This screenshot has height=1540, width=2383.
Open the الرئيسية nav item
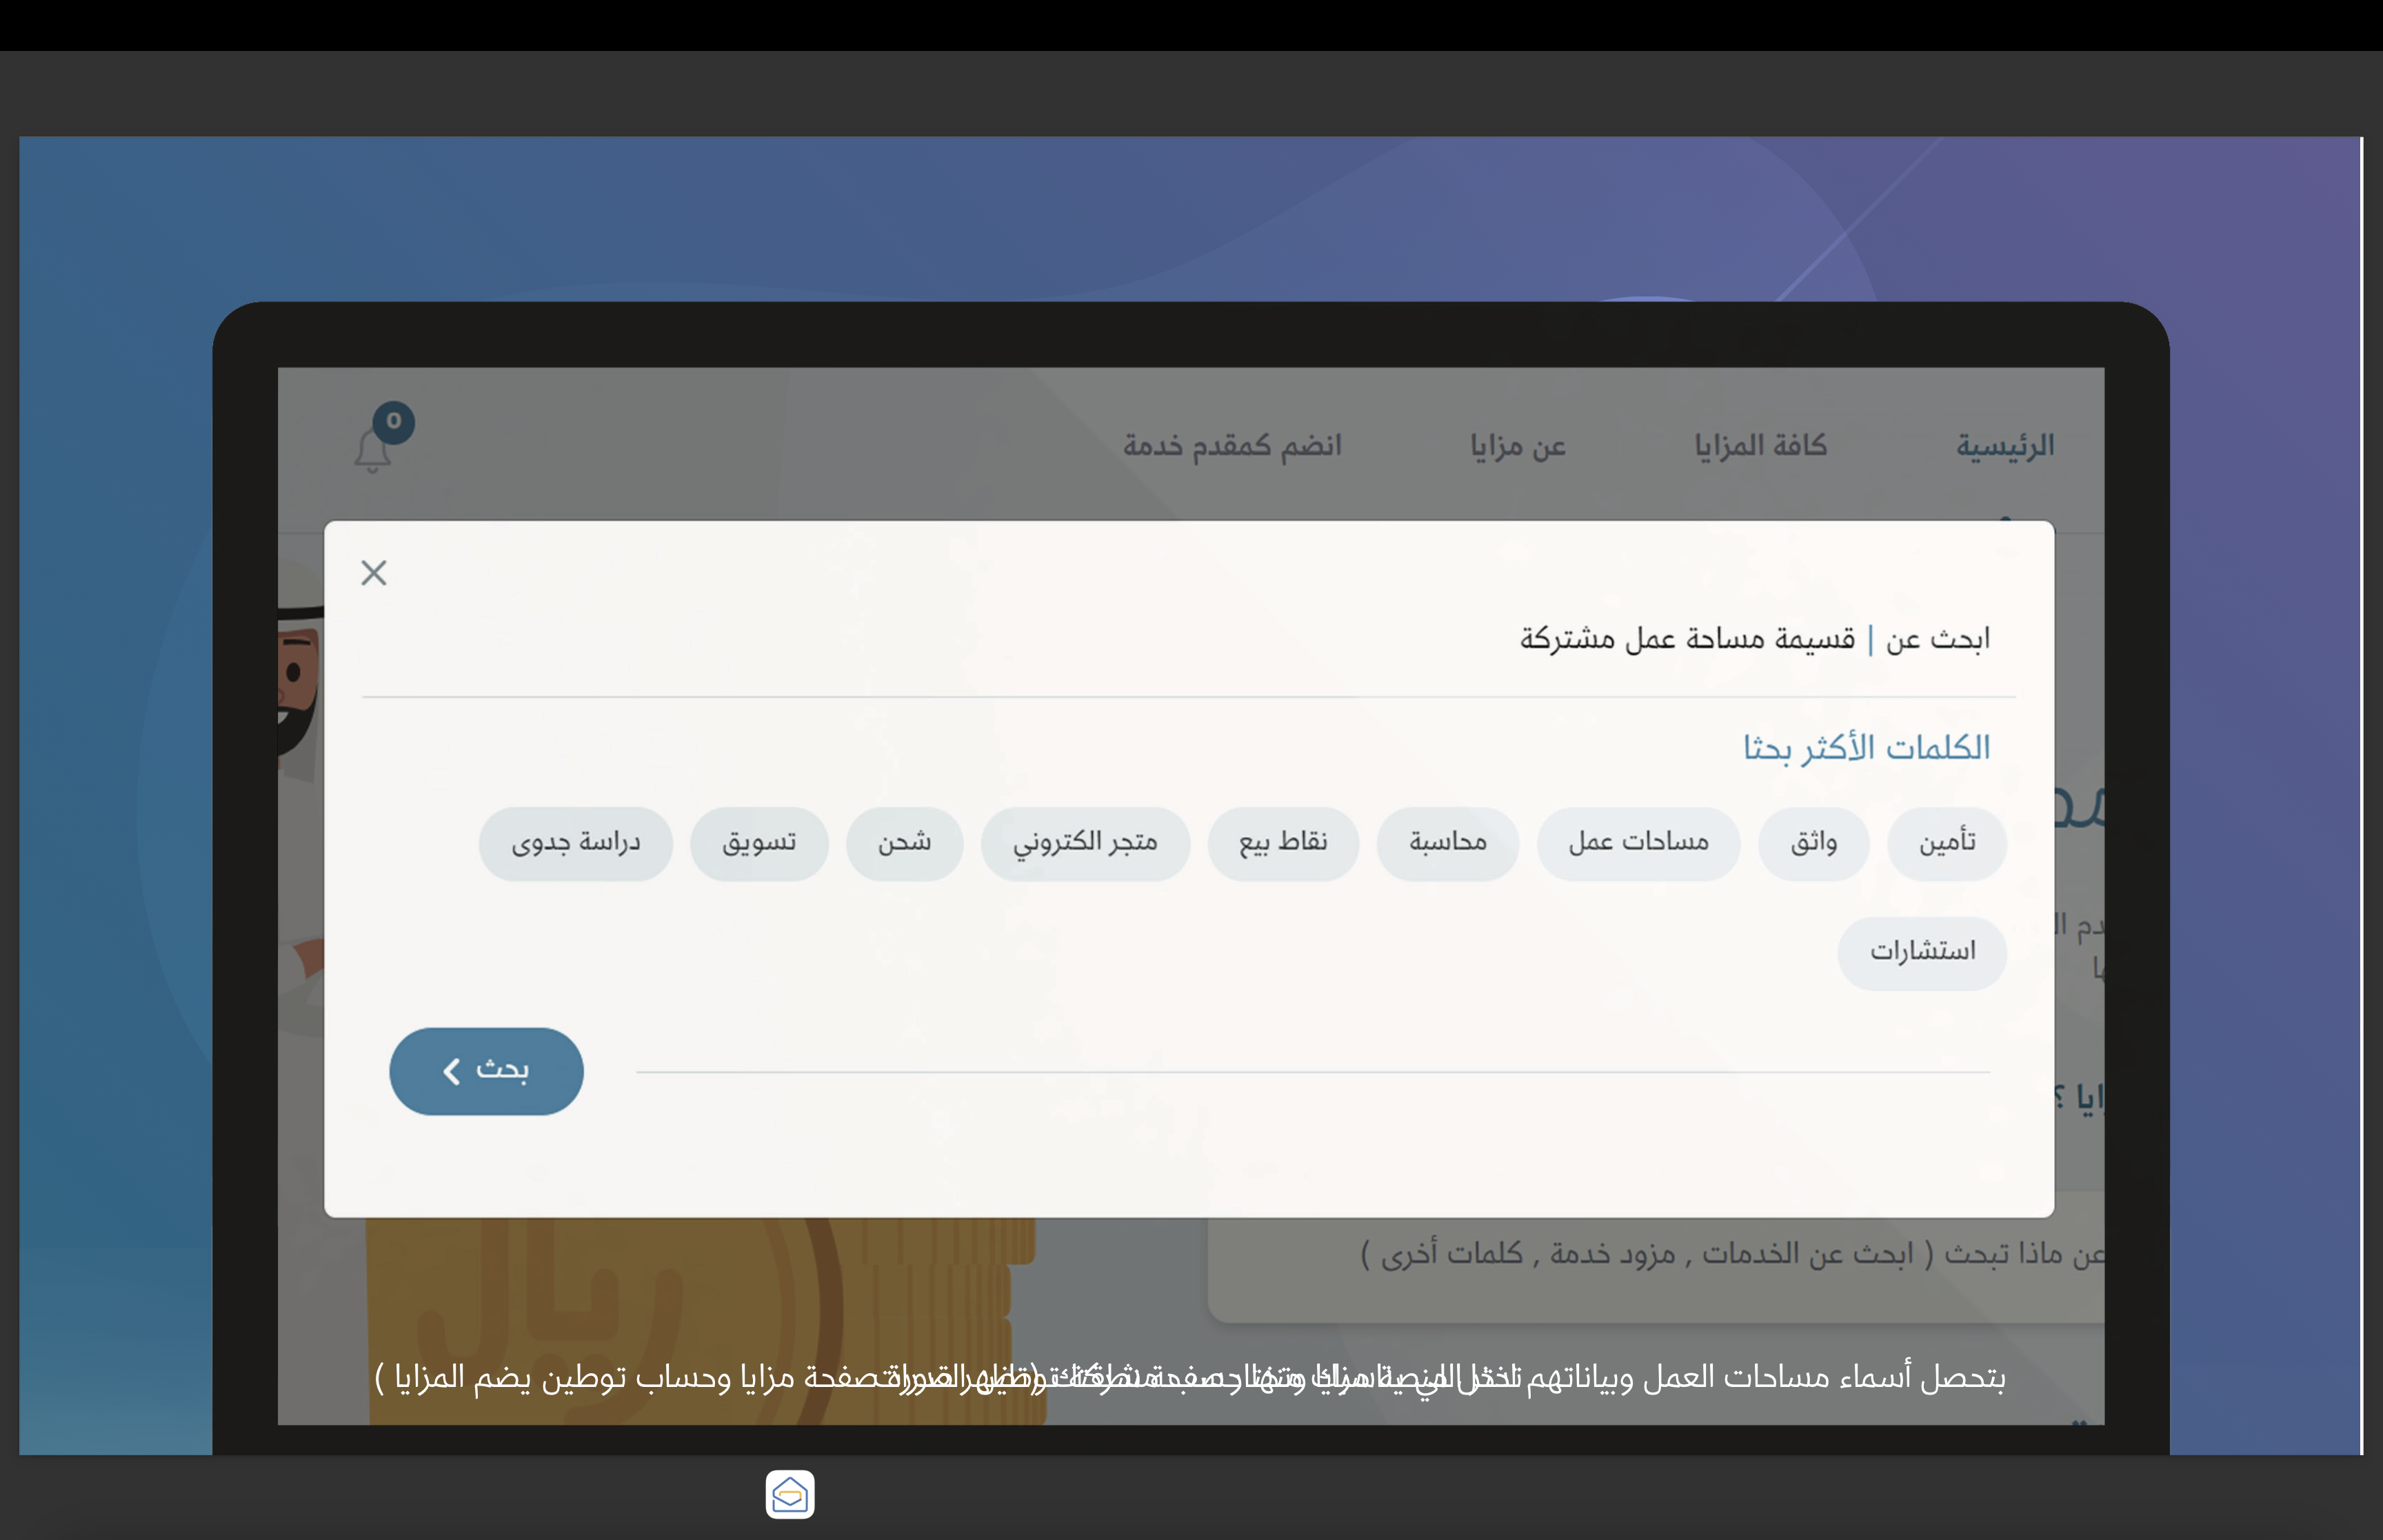point(2005,445)
